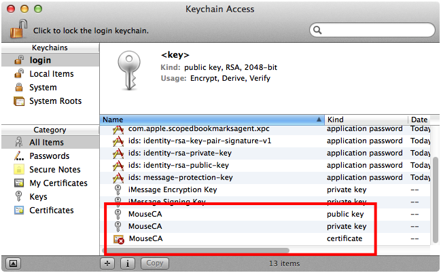The width and height of the screenshot is (441, 273).
Task: Select the System keychain
Action: 50,88
